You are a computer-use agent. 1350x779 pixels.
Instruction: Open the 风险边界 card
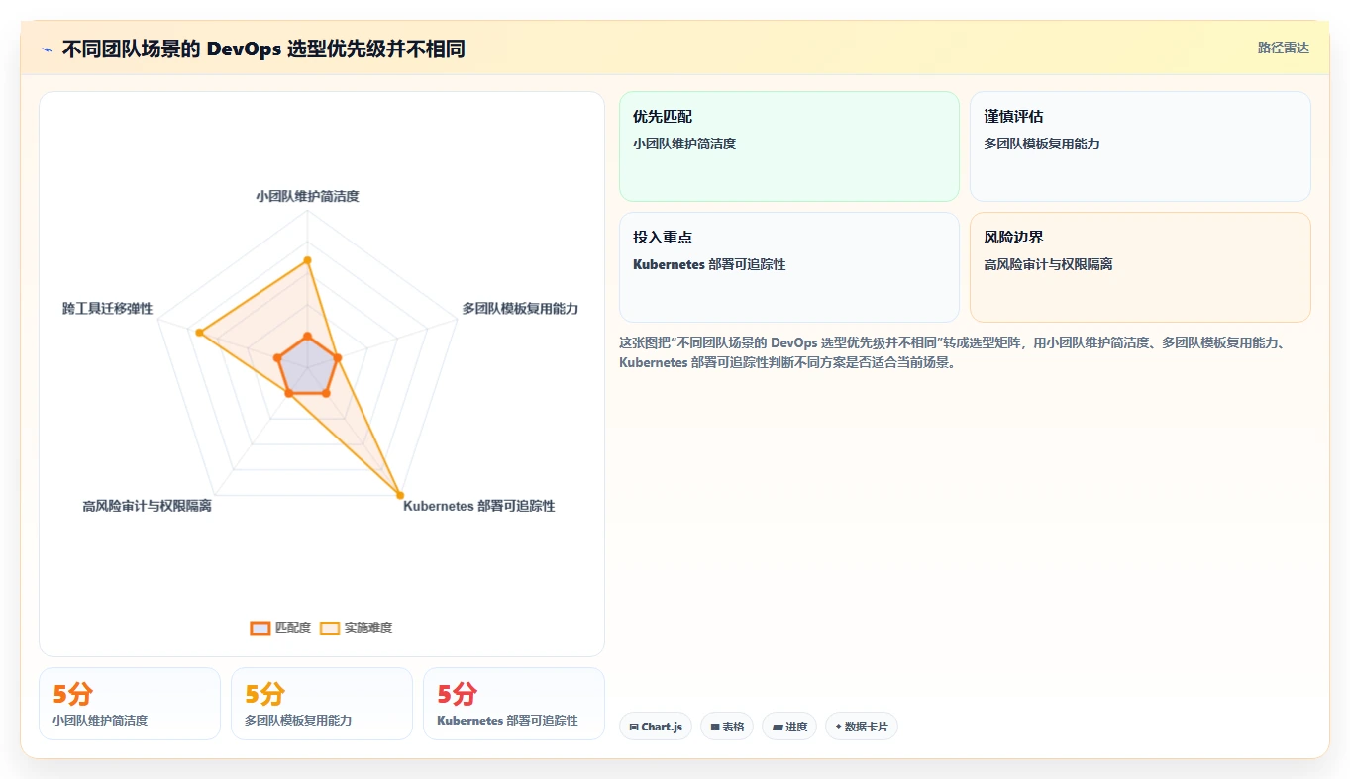1140,267
